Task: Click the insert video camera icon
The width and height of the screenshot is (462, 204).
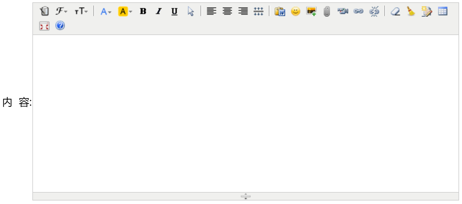Action: (x=343, y=11)
